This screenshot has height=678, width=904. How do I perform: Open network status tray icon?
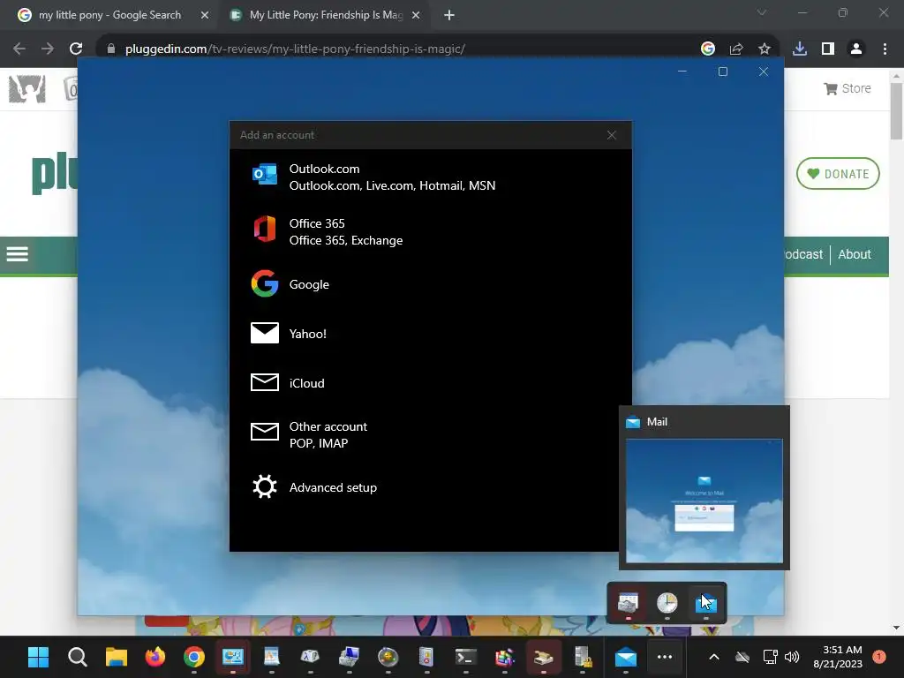pos(770,657)
